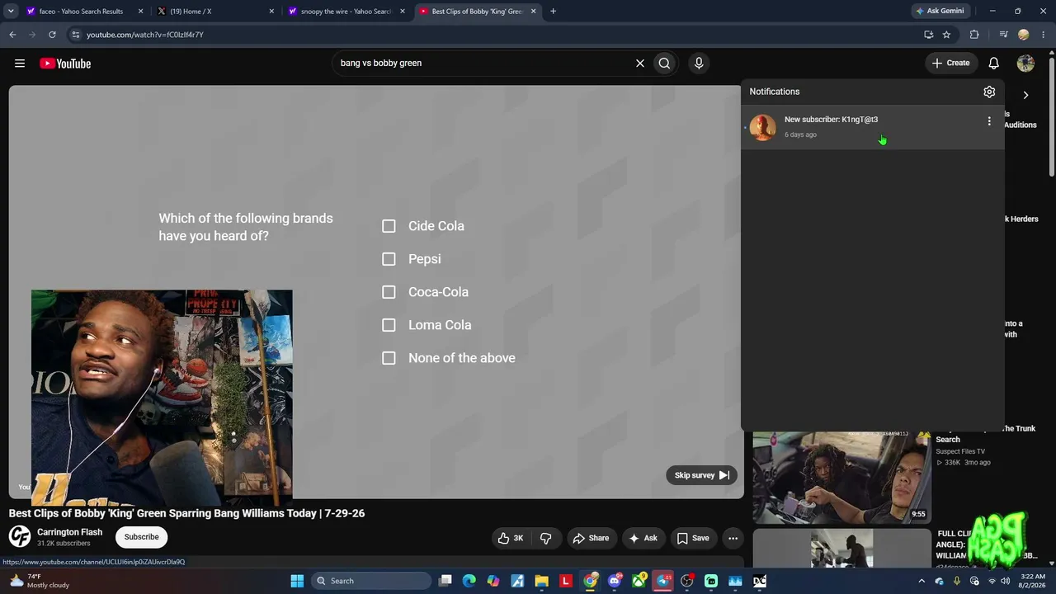
Task: Open the Carrington Flash channel name link
Action: 70,532
